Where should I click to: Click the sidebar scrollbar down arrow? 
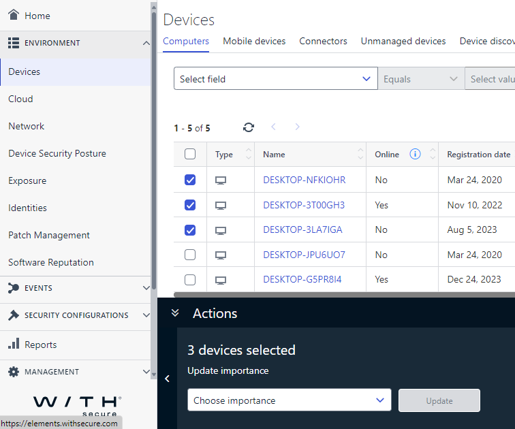click(154, 375)
